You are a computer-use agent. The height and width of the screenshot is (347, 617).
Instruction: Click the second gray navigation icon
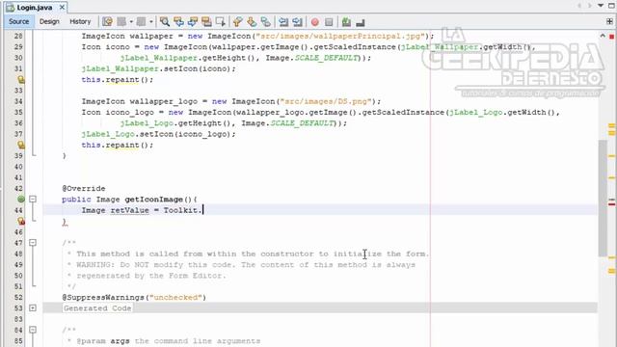(x=141, y=21)
